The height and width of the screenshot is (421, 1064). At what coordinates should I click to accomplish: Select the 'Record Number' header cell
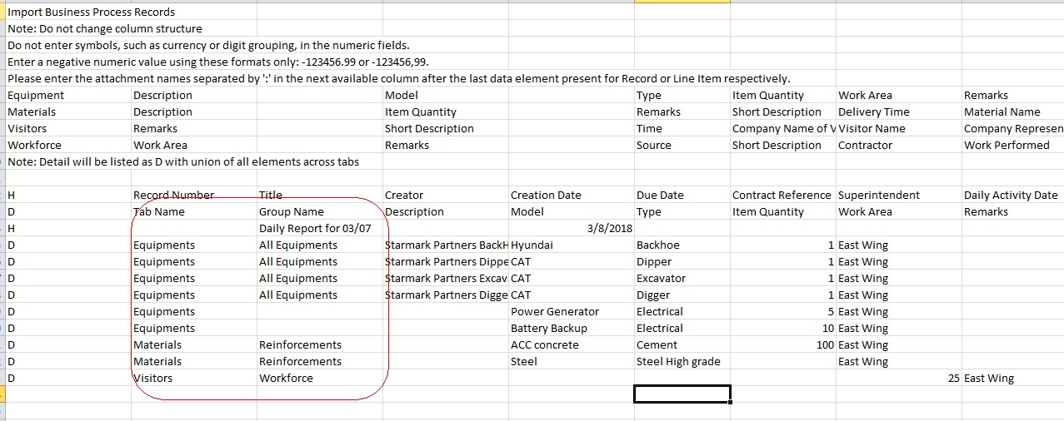click(x=194, y=195)
